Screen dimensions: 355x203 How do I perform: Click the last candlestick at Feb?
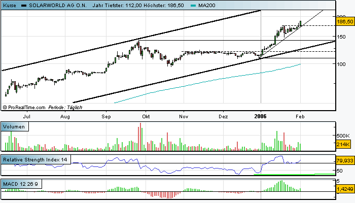300,23
